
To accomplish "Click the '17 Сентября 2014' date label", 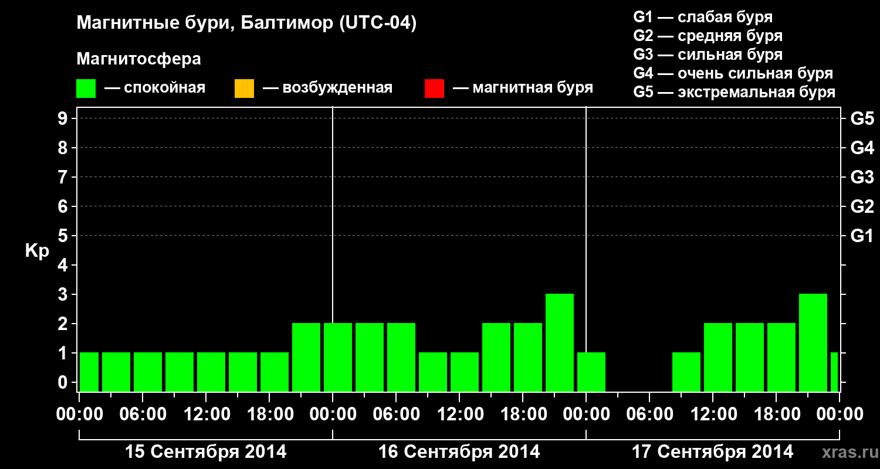I will pos(713,452).
